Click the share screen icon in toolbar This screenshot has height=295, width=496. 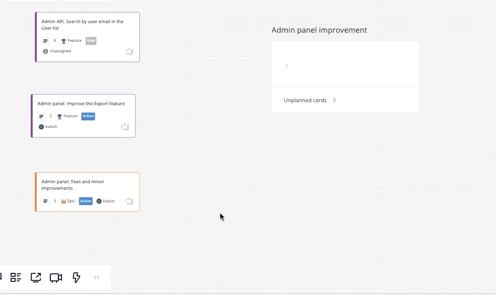pyautogui.click(x=36, y=277)
